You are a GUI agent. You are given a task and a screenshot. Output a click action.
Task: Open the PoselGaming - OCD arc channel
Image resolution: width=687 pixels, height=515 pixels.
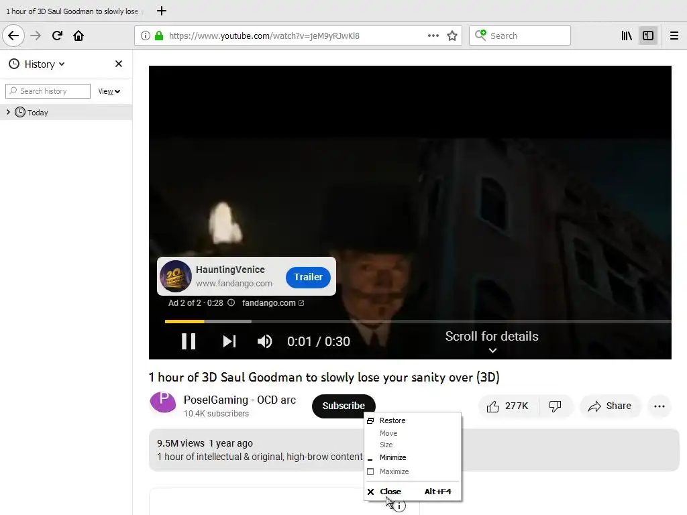[x=240, y=400]
